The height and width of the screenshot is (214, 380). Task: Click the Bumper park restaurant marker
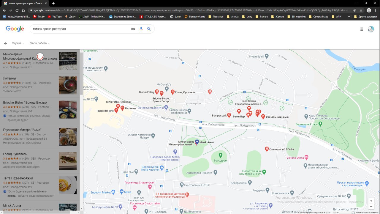pos(229,115)
